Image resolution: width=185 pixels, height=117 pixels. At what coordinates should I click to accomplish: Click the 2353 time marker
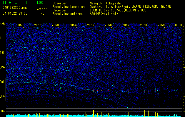click(55, 25)
